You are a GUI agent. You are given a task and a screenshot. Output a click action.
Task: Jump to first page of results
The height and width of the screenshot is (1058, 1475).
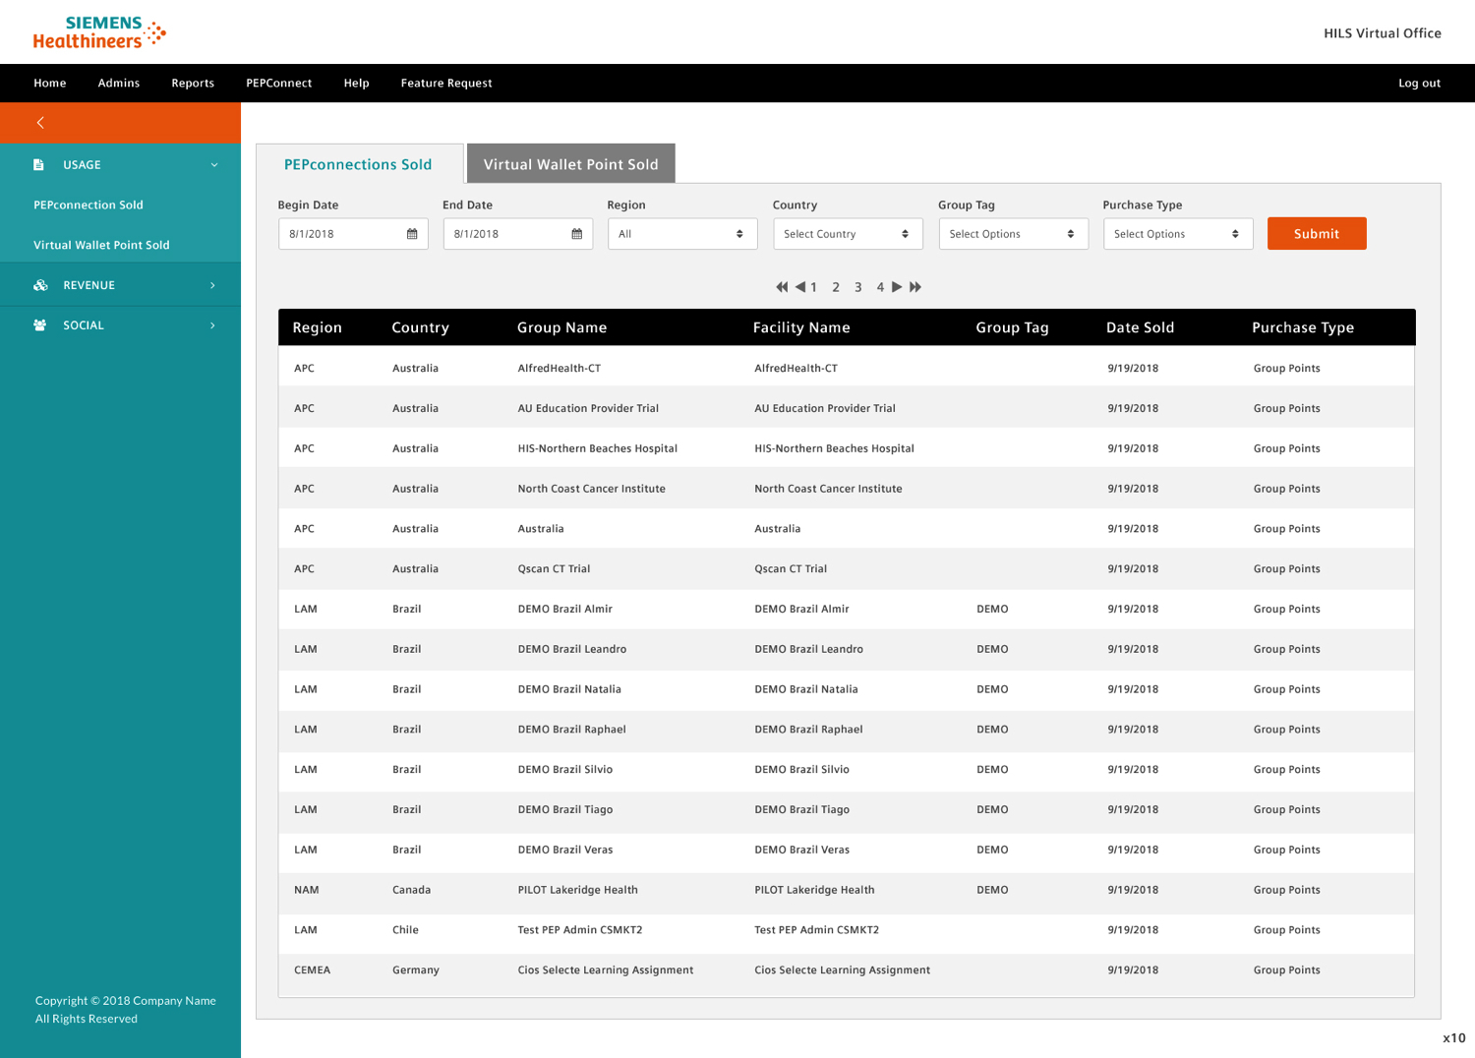782,287
